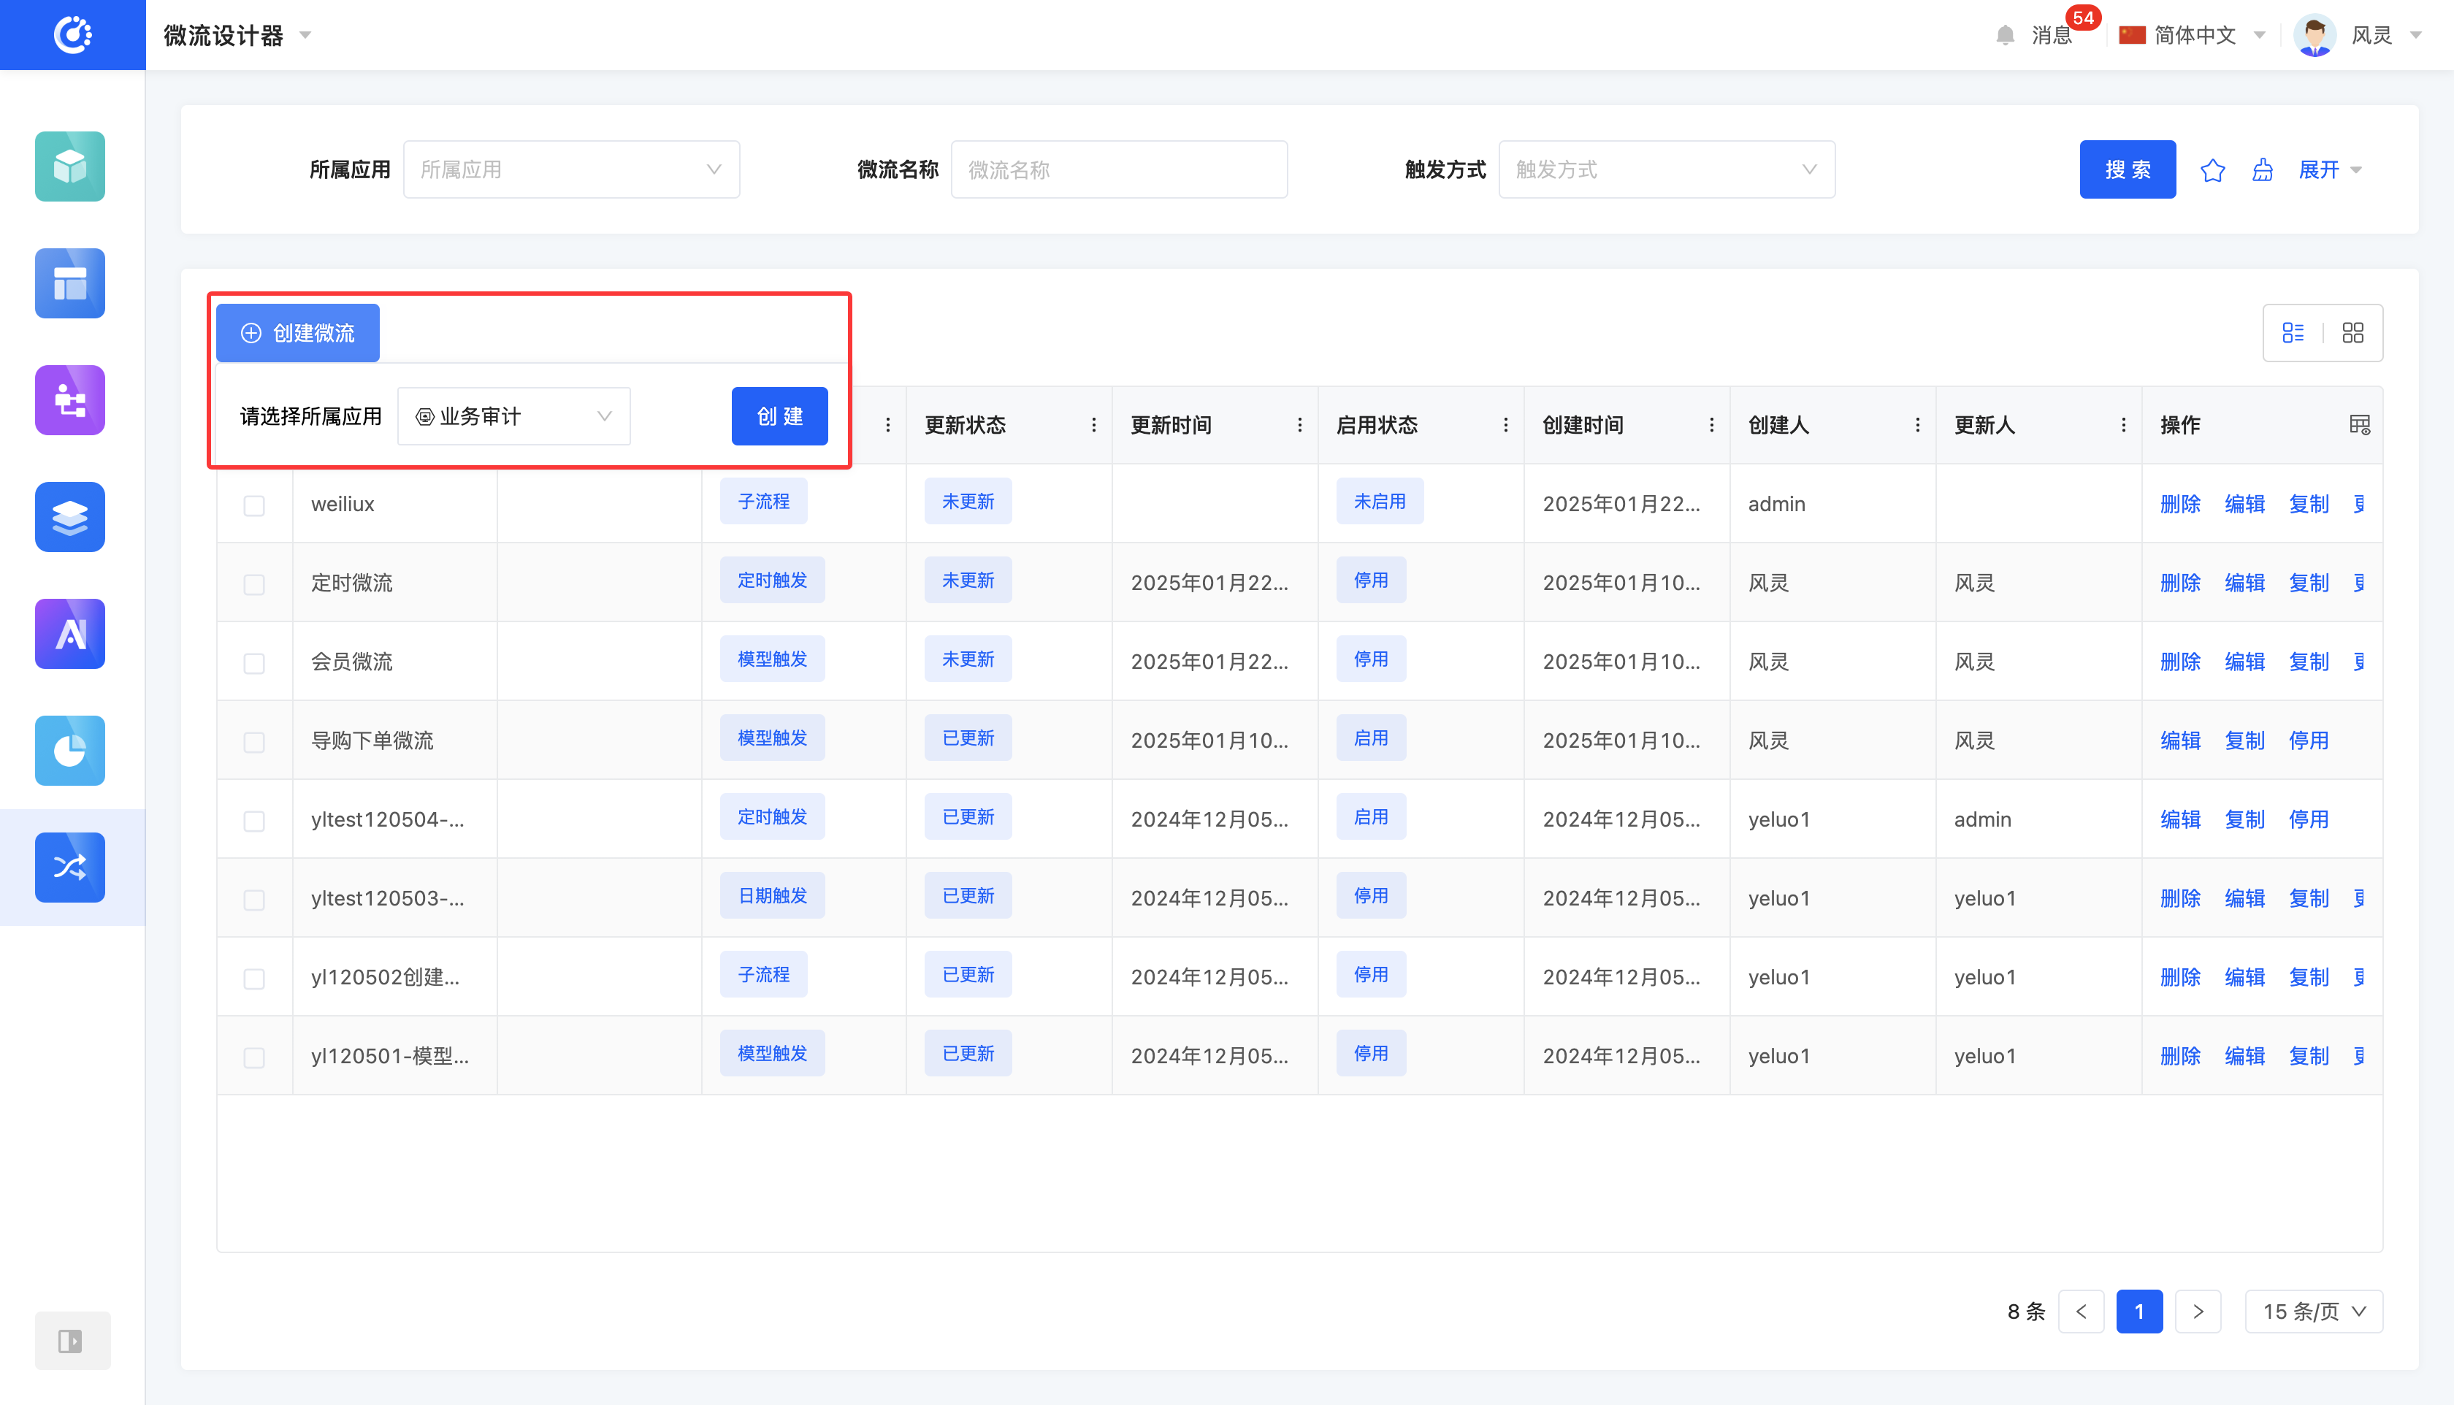Open the teal cube sidebar module
Image resolution: width=2454 pixels, height=1405 pixels.
point(70,167)
